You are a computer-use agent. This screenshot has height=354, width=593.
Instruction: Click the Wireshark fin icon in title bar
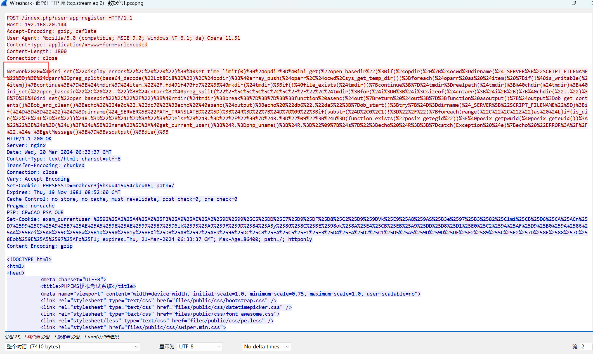[x=4, y=3]
